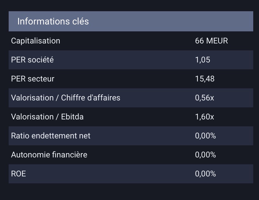259x200 pixels.
Task: Select the Valorisation / Ebitda label
Action: (47, 117)
